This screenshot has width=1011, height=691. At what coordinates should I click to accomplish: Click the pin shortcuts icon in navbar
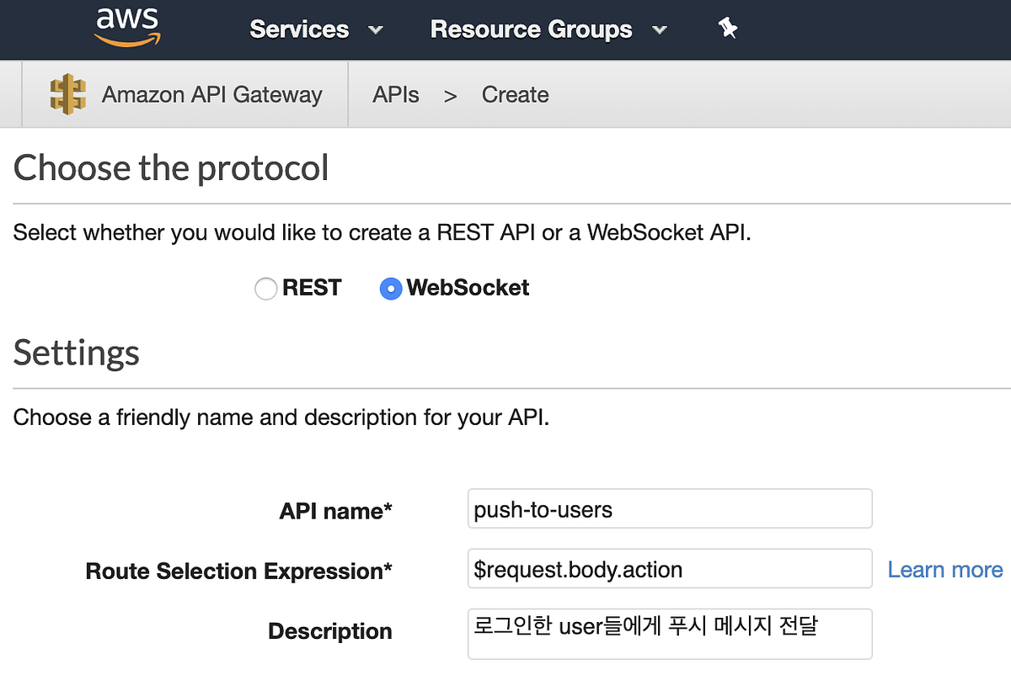[726, 29]
